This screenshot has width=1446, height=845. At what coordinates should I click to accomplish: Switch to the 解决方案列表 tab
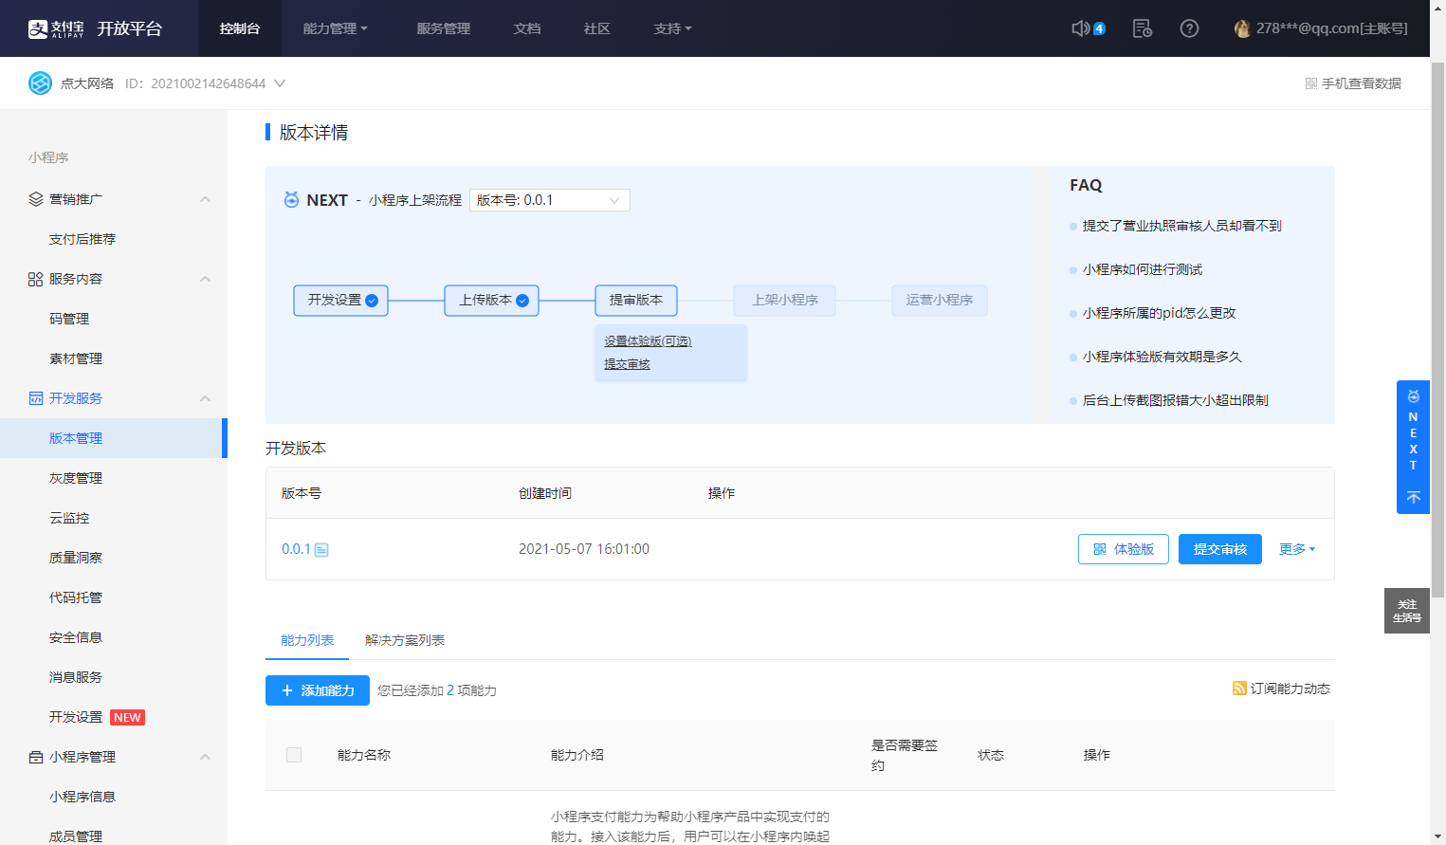click(404, 640)
